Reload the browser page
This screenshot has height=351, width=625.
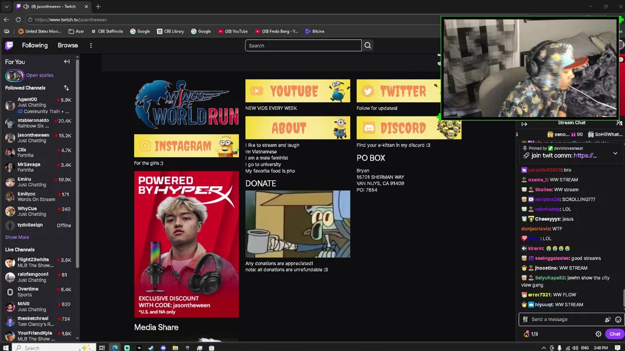point(18,19)
